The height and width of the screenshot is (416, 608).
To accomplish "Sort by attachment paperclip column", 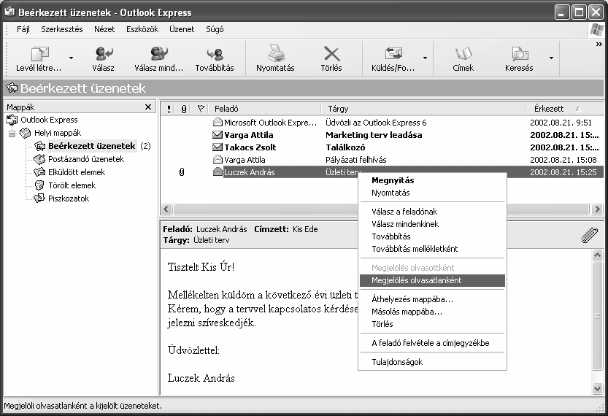I will click(x=184, y=109).
